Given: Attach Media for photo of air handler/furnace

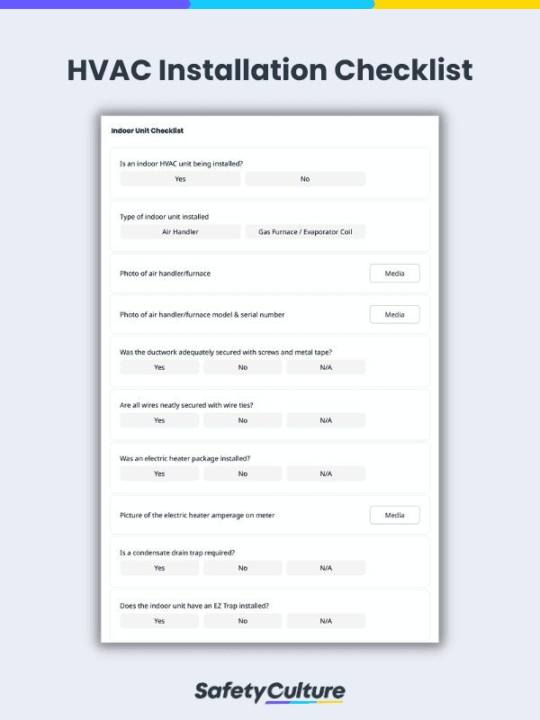Looking at the screenshot, I should click(x=394, y=273).
